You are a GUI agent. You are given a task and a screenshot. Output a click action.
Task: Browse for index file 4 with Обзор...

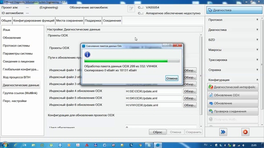190,91
